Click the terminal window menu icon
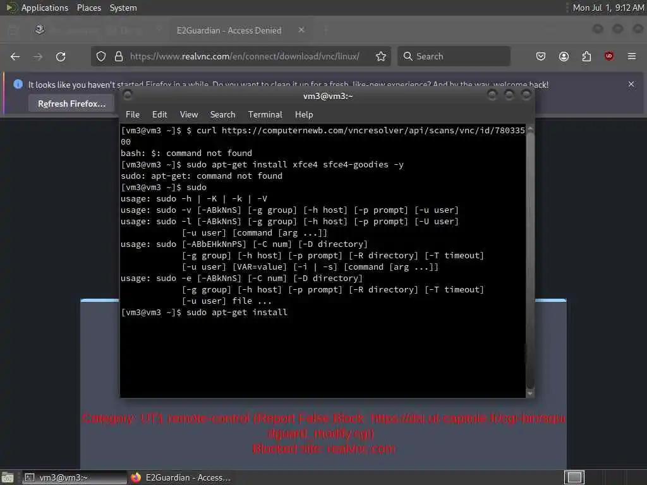This screenshot has width=647, height=485. click(x=128, y=95)
